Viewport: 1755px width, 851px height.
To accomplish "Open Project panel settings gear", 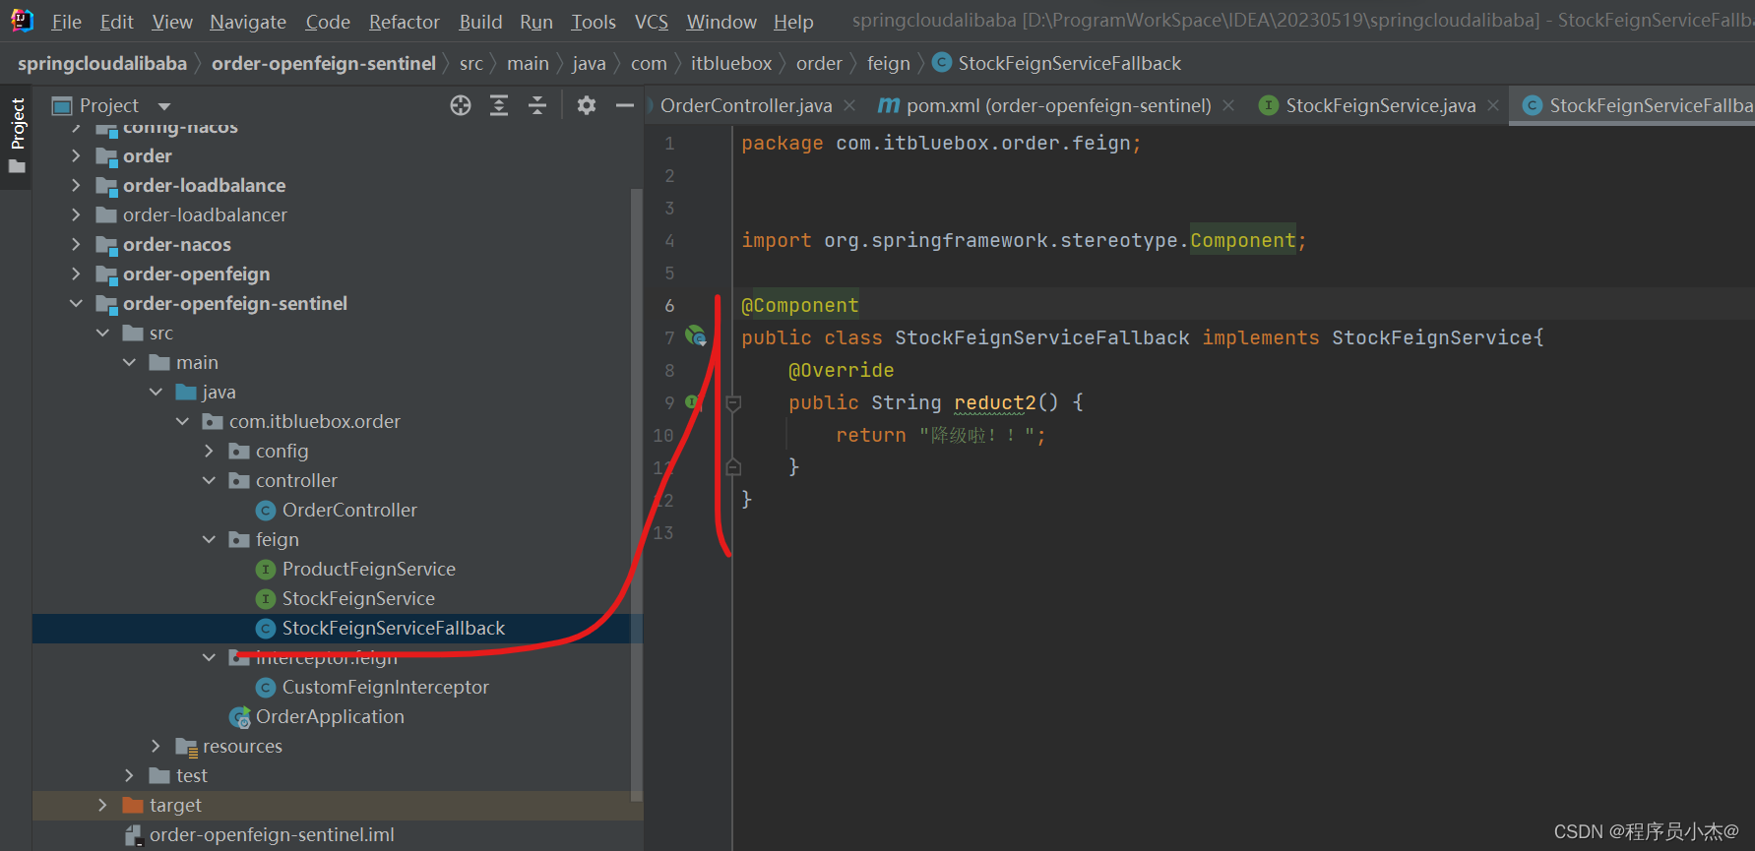I will coord(587,105).
